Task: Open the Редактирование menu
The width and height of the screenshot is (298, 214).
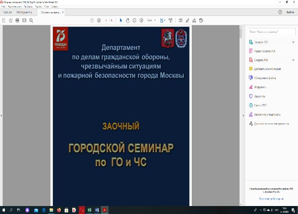Action: (15, 7)
